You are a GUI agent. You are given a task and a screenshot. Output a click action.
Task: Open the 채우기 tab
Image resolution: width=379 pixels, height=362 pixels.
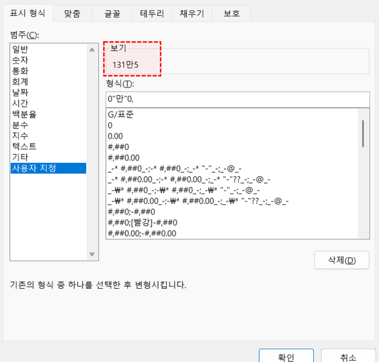(192, 14)
